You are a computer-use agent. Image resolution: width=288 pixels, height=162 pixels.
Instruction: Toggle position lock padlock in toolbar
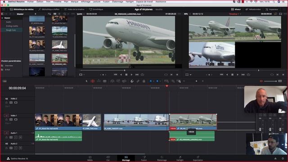coord(144,81)
